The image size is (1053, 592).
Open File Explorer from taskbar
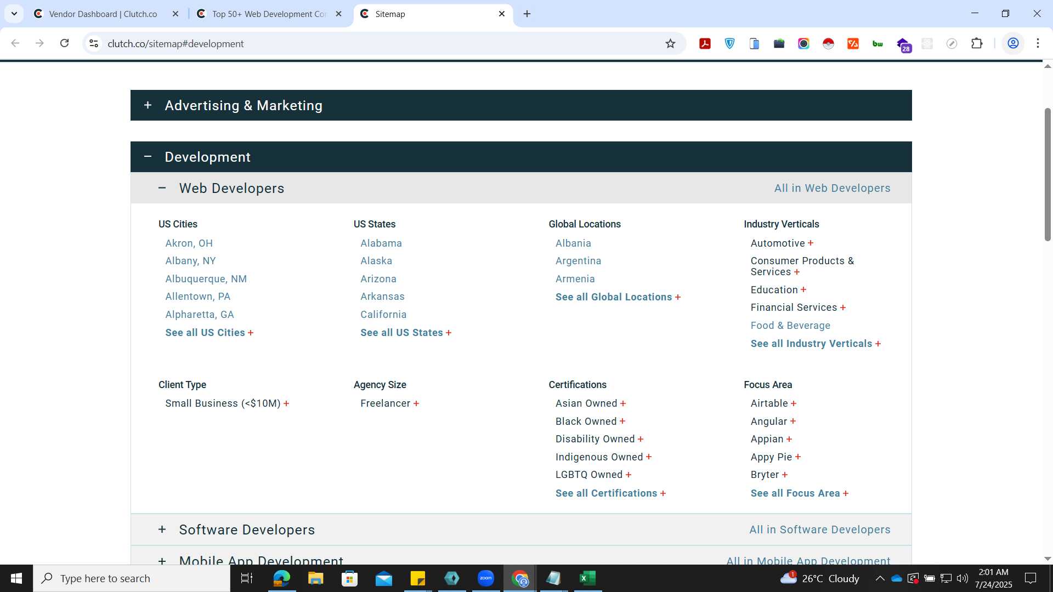(315, 578)
